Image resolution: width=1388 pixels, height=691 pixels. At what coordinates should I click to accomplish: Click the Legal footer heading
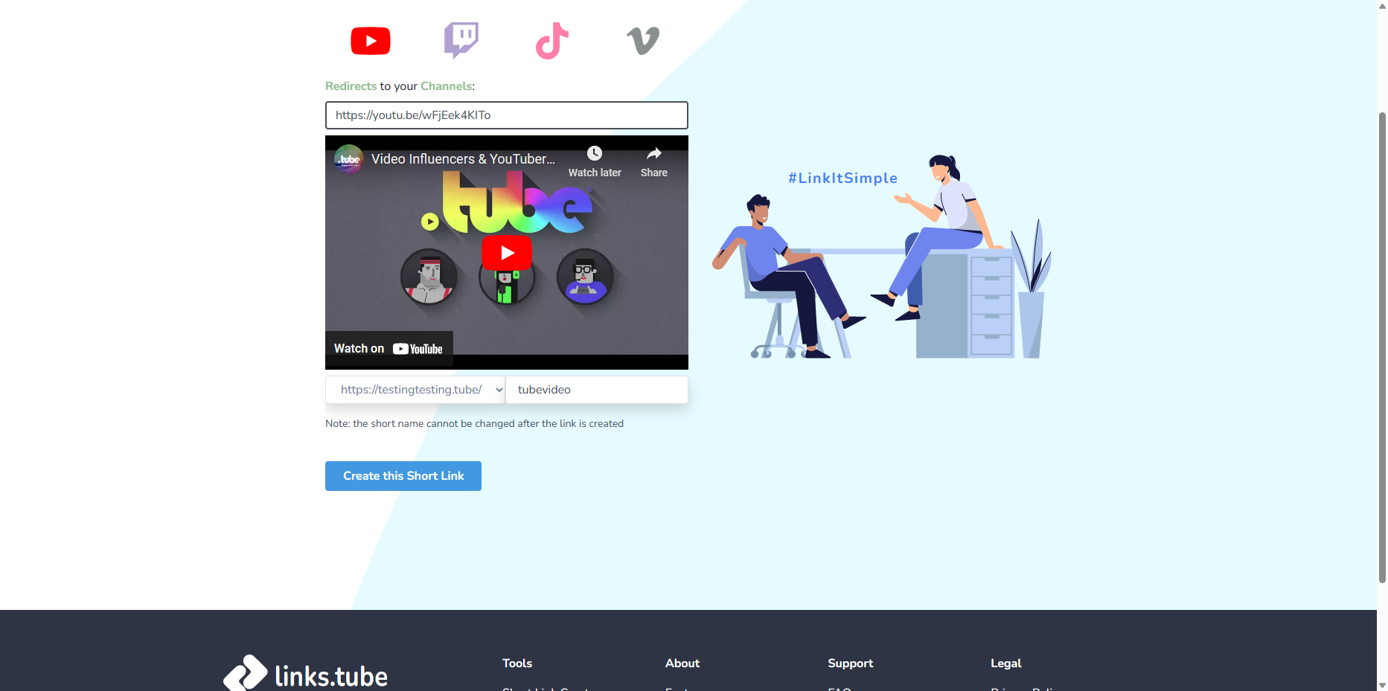[x=1006, y=663]
